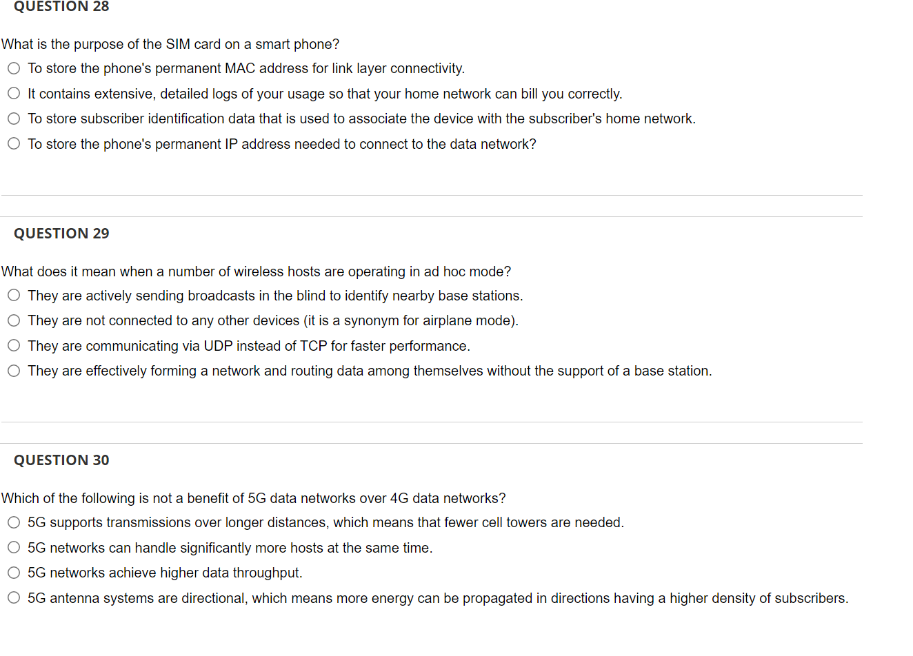913x656 pixels.
Task: Click the 5G benefit question text
Action: pos(254,498)
